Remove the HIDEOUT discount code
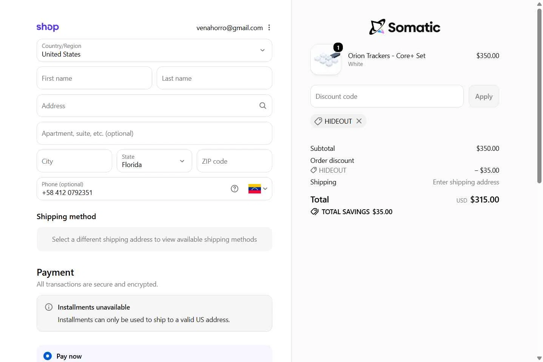The width and height of the screenshot is (543, 362). (x=359, y=121)
